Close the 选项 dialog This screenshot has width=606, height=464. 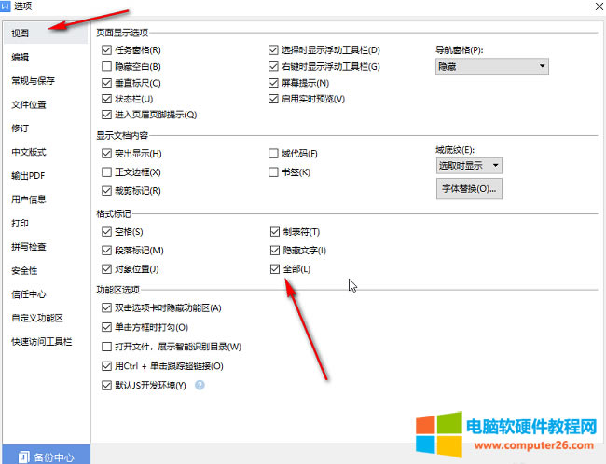point(599,7)
